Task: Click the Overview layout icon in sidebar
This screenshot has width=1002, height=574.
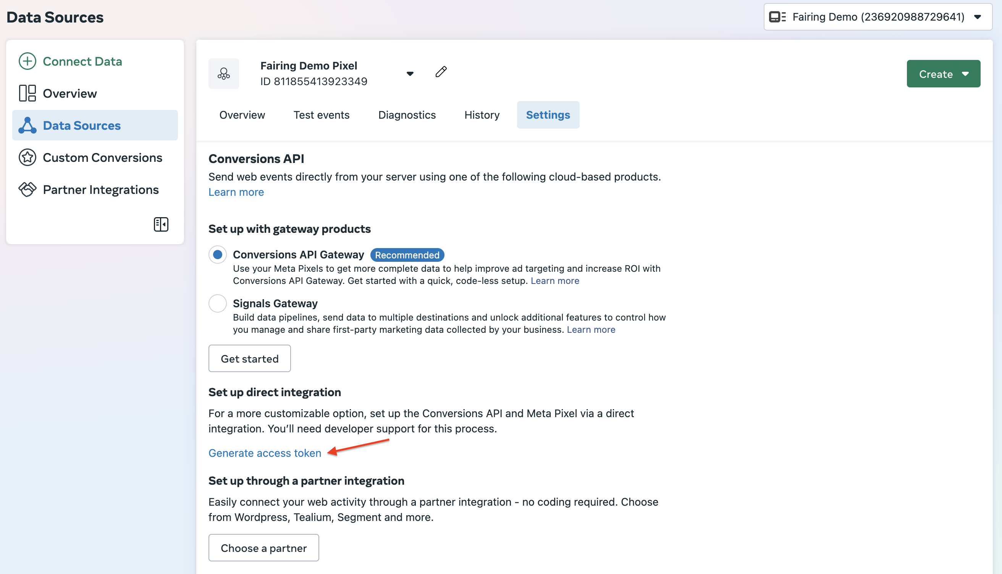Action: click(x=27, y=94)
